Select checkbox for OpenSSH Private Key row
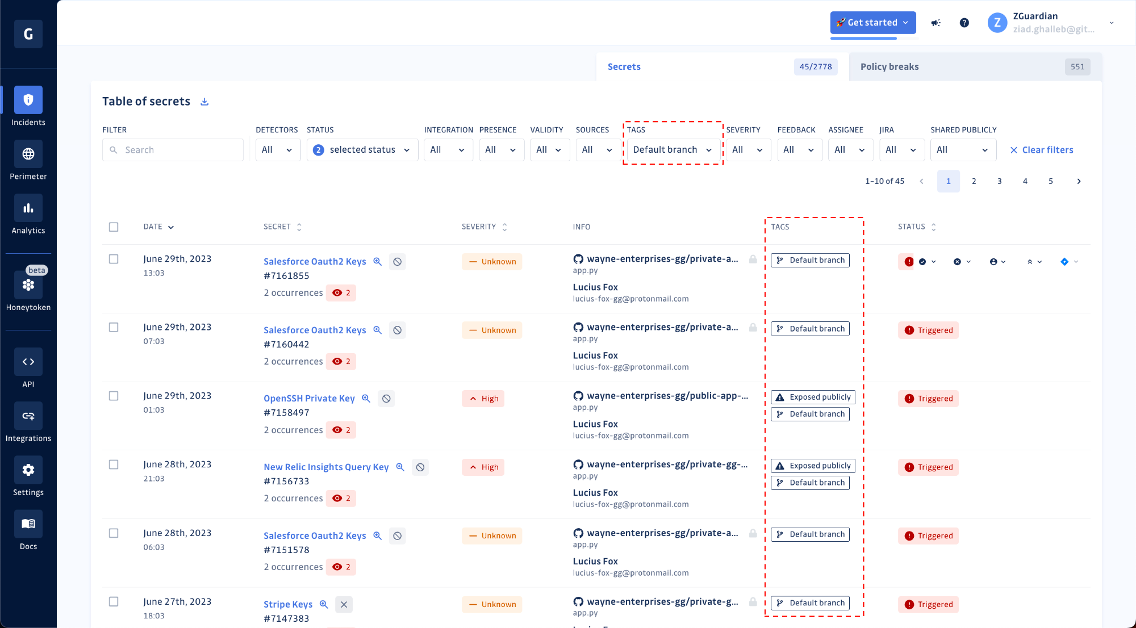The image size is (1136, 628). (x=114, y=396)
